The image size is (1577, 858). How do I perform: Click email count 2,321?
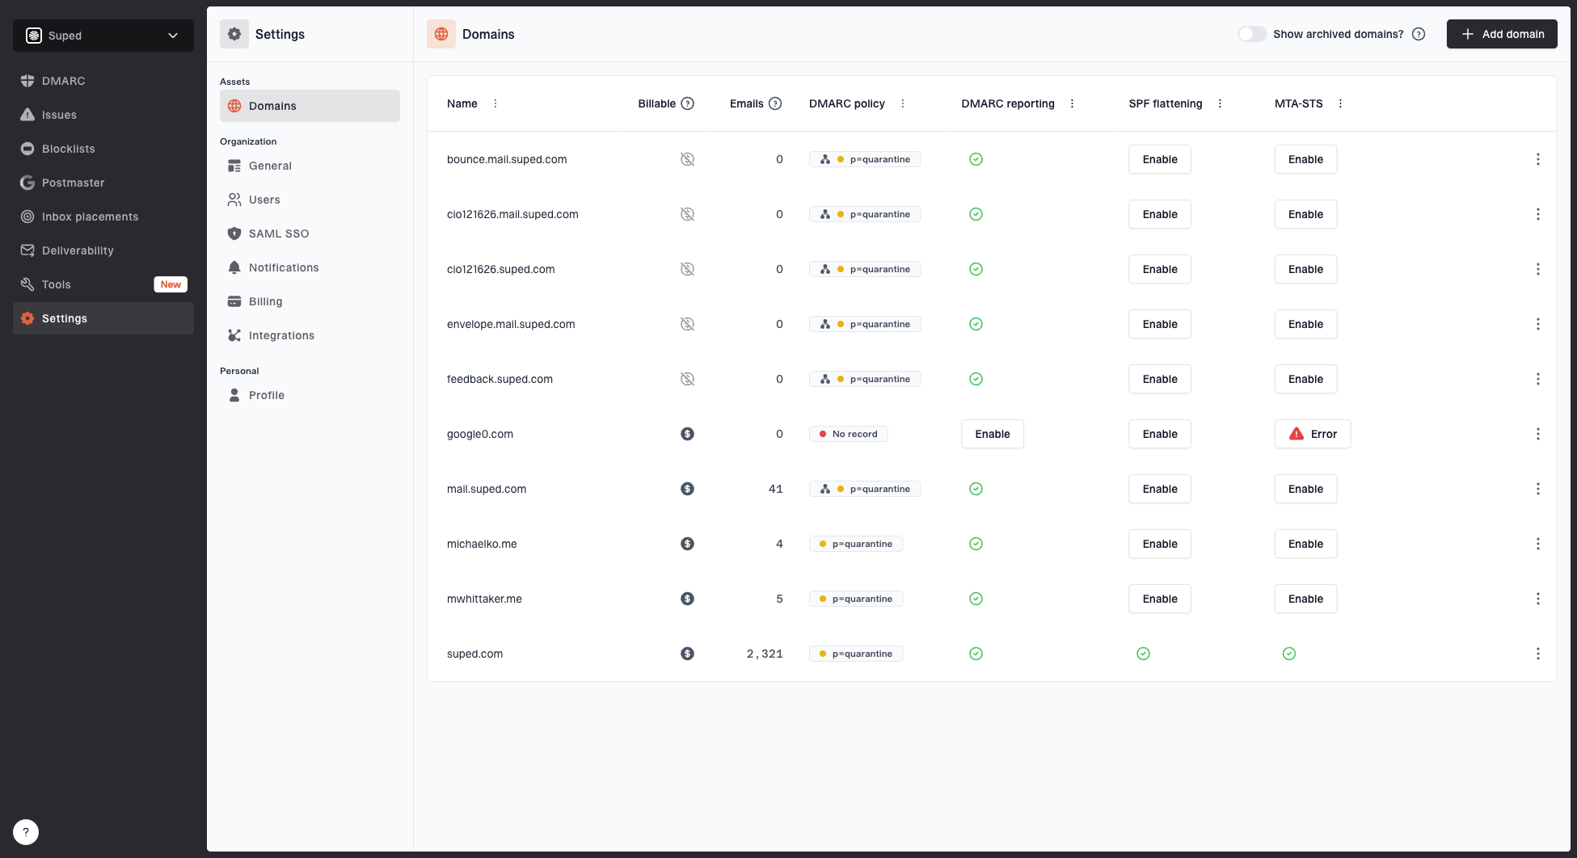point(765,654)
